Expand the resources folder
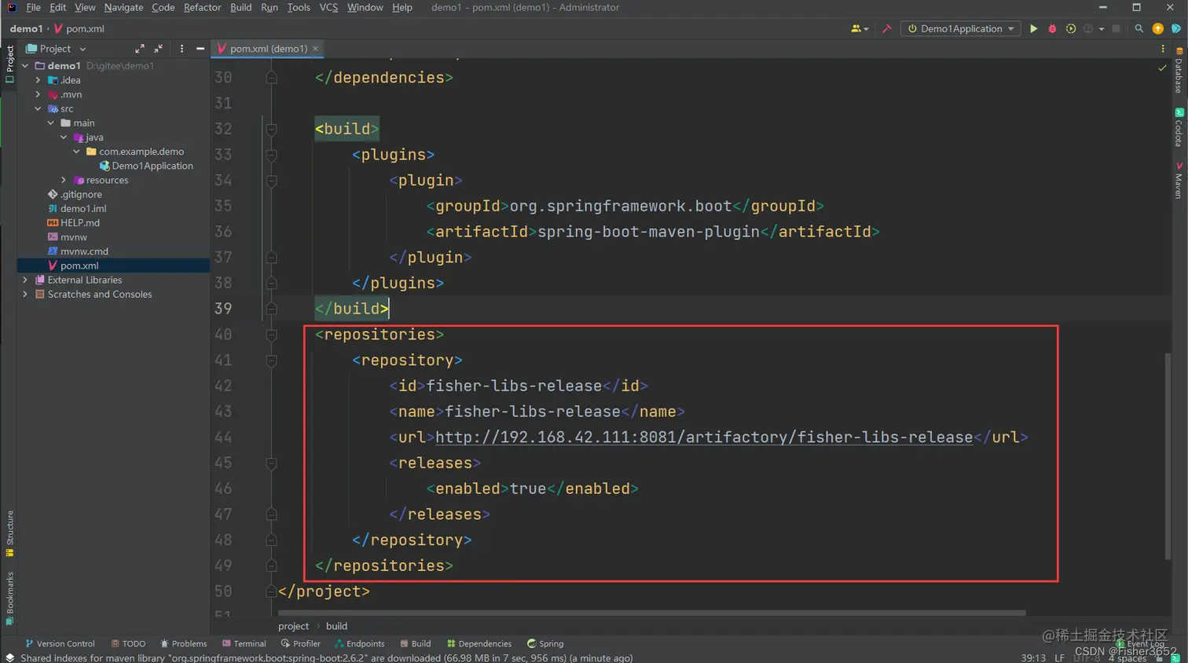 click(x=64, y=180)
